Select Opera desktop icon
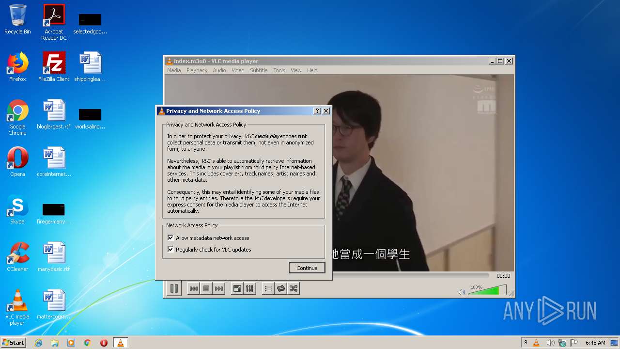This screenshot has height=349, width=620. (x=17, y=162)
